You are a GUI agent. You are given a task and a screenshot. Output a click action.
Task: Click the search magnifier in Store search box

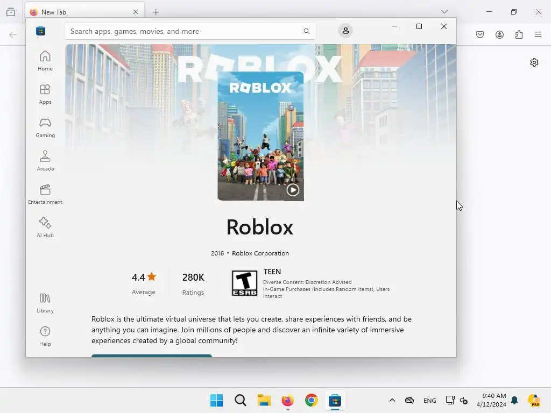point(306,31)
